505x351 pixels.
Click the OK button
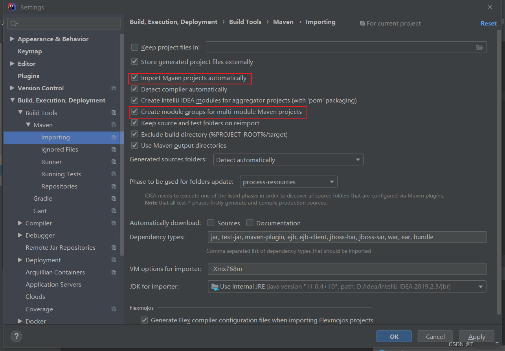pyautogui.click(x=394, y=336)
